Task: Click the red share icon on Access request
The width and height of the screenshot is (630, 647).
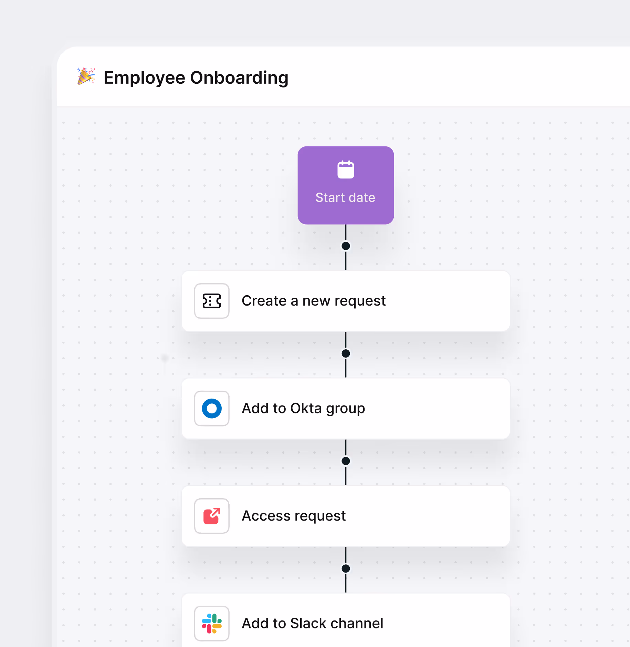Action: point(211,516)
